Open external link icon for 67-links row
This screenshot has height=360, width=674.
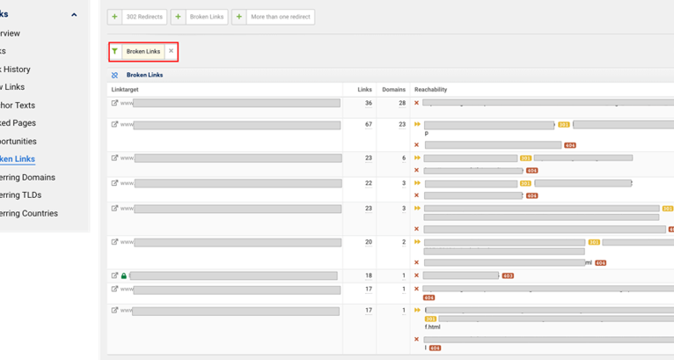pyautogui.click(x=114, y=125)
